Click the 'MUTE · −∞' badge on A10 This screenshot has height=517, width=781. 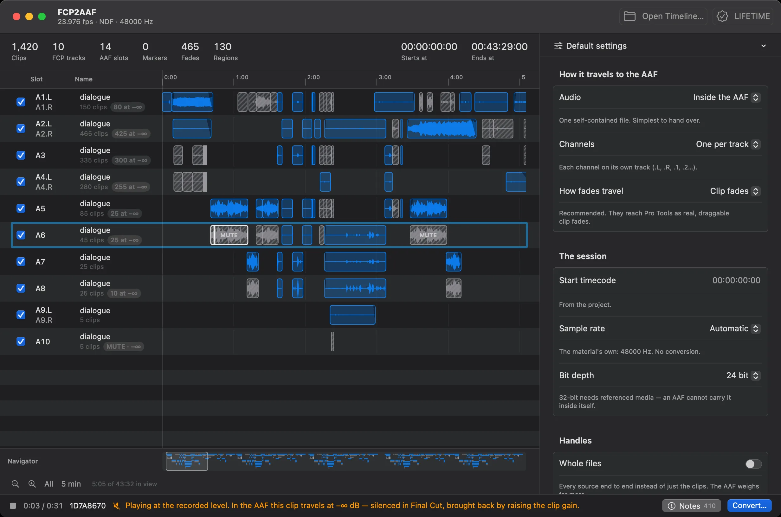[x=124, y=347]
